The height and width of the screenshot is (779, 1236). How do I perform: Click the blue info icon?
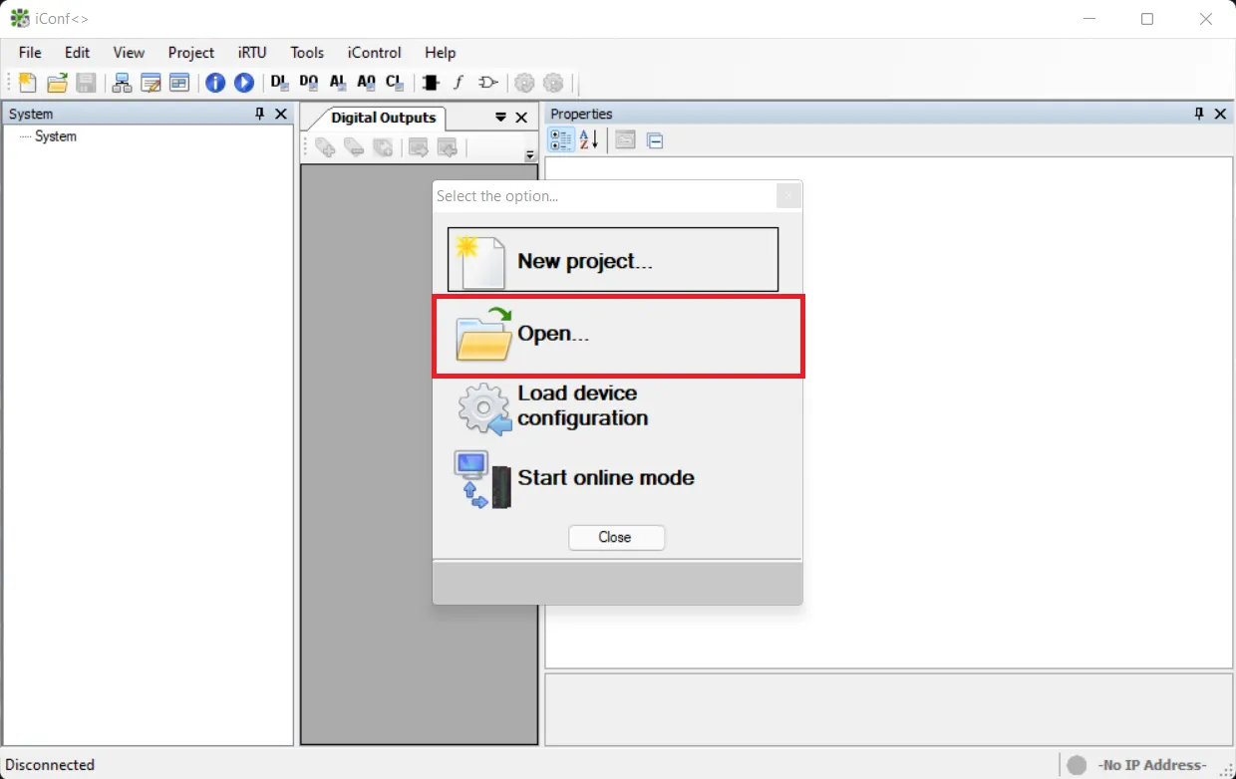(x=215, y=83)
